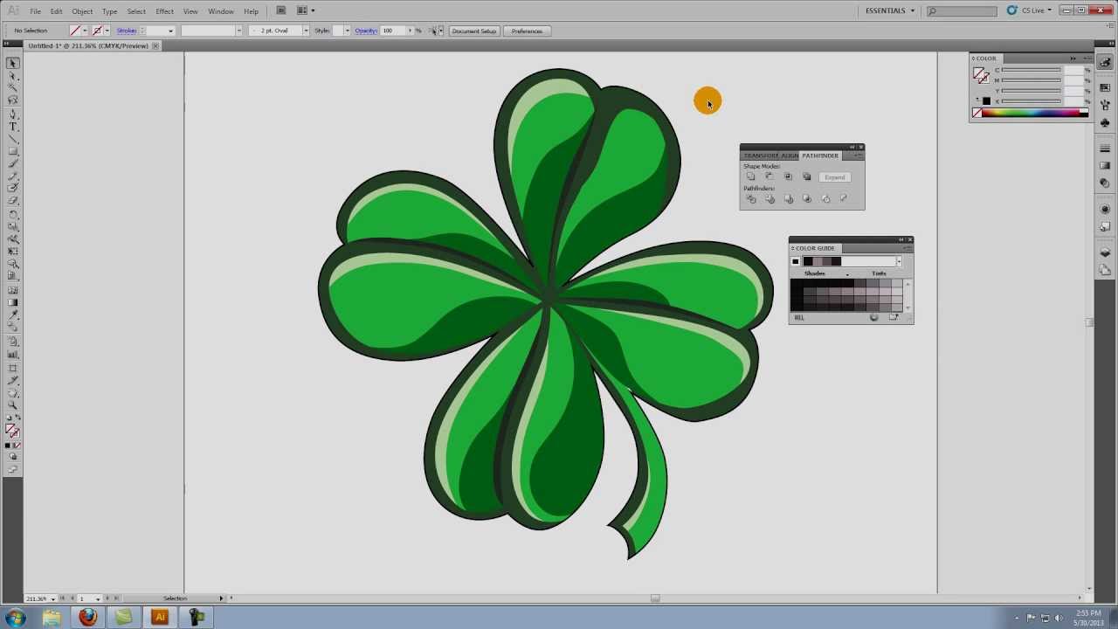Click the Document Setup button
This screenshot has width=1118, height=629.
pos(474,31)
